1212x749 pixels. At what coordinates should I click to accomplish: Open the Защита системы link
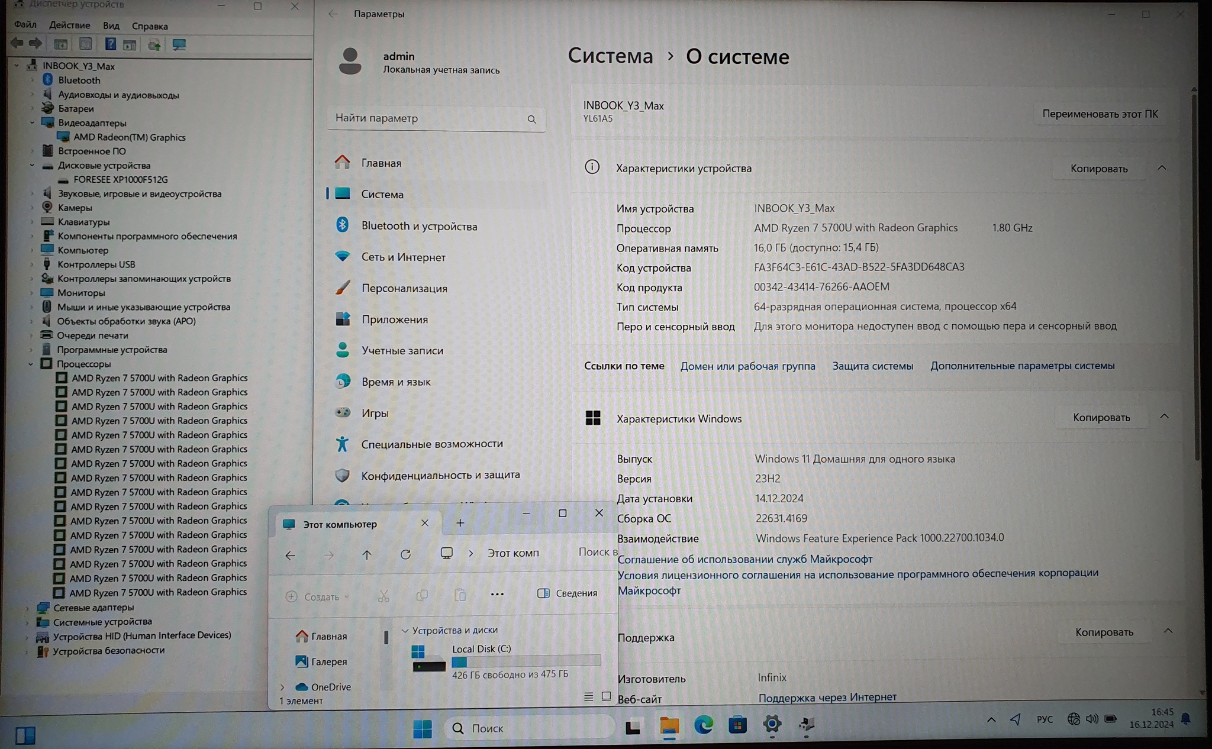coord(872,366)
